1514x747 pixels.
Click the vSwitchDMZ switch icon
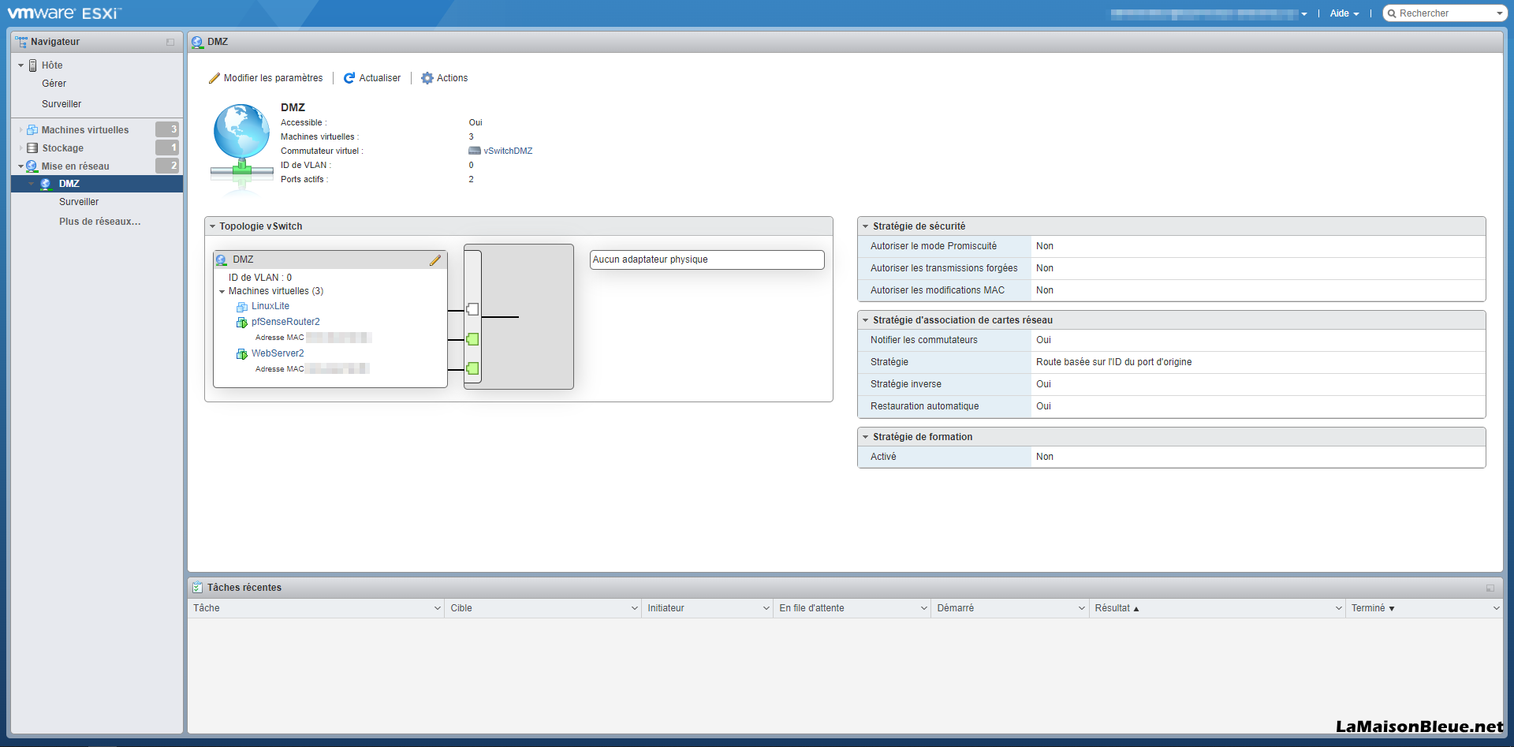click(x=475, y=151)
